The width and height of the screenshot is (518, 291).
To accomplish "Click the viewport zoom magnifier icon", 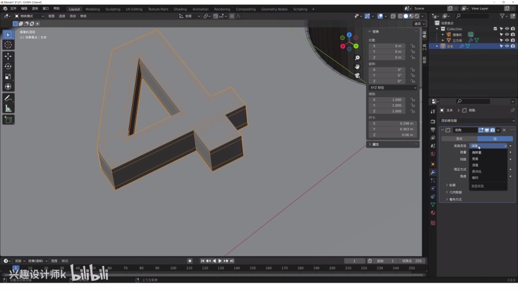I will click(x=357, y=58).
